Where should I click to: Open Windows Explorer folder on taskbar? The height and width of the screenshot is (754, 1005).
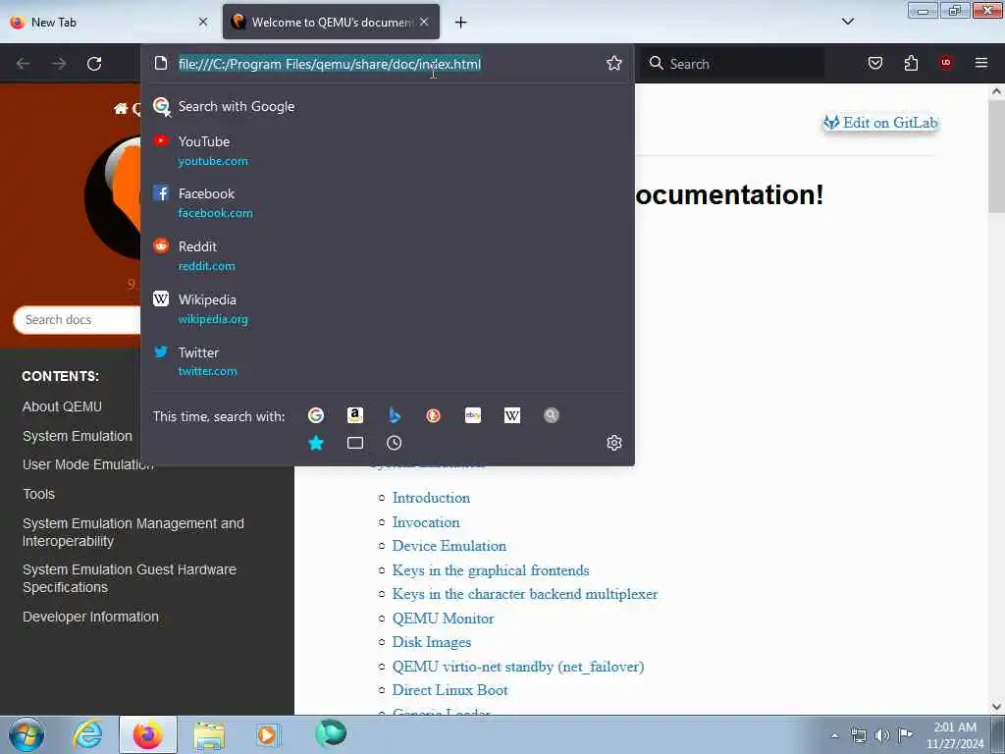209,734
